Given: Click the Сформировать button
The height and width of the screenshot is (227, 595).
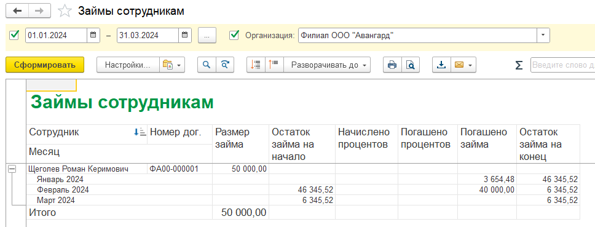Looking at the screenshot, I should [45, 65].
